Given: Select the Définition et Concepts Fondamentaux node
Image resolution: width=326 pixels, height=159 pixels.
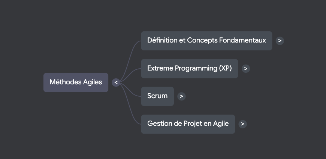Looking at the screenshot, I should point(206,41).
